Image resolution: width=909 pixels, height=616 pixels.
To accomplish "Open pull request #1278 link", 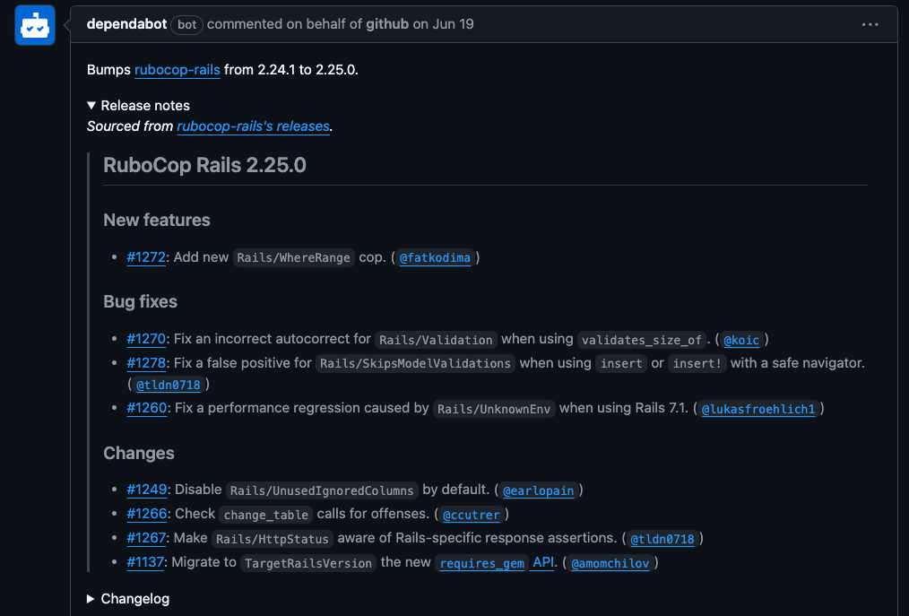I will pyautogui.click(x=146, y=363).
